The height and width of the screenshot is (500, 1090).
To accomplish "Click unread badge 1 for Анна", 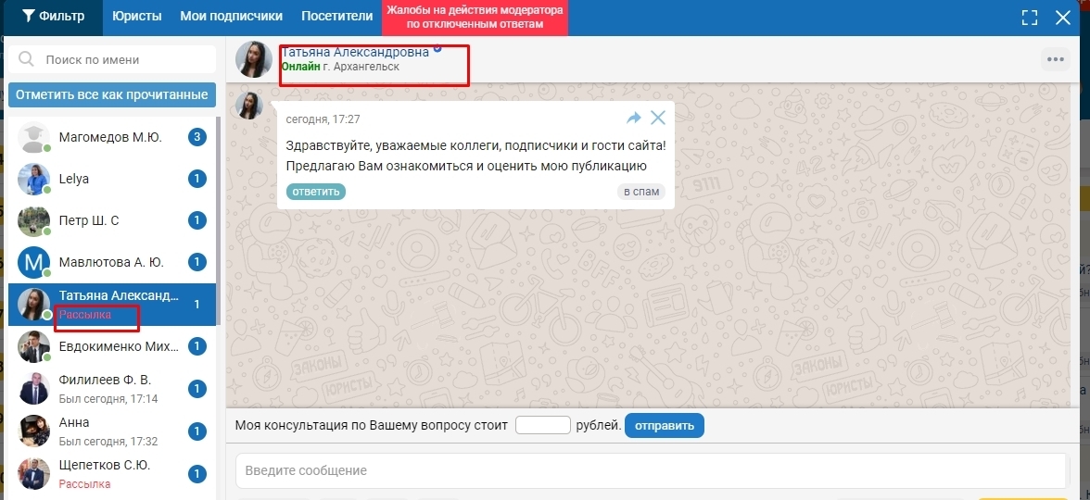I will pos(197,431).
